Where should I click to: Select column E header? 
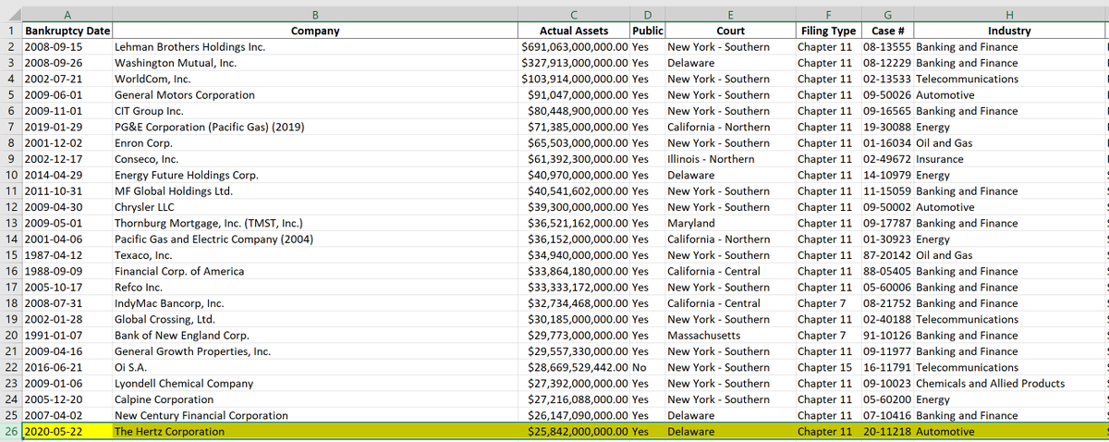[730, 14]
